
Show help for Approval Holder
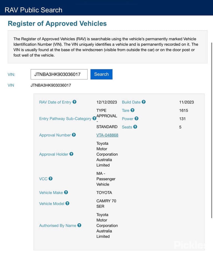(x=71, y=154)
